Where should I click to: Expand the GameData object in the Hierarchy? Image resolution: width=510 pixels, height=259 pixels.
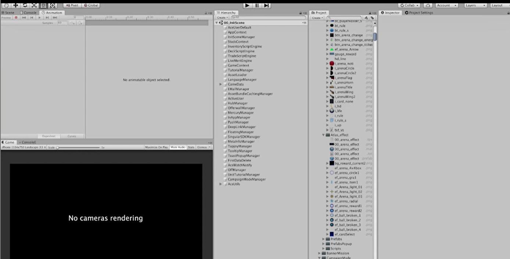[x=220, y=84]
